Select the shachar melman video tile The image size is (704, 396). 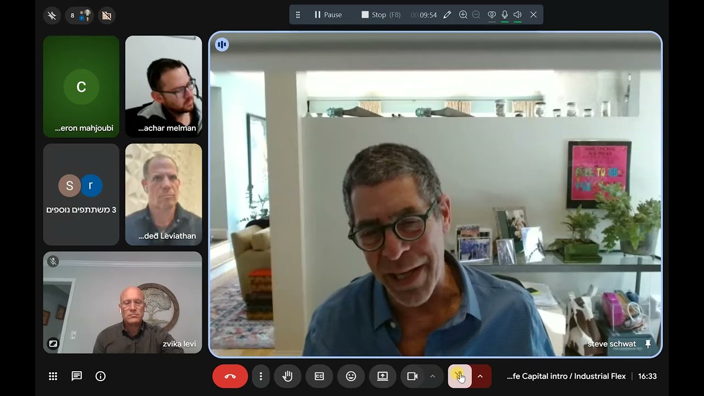tap(164, 86)
